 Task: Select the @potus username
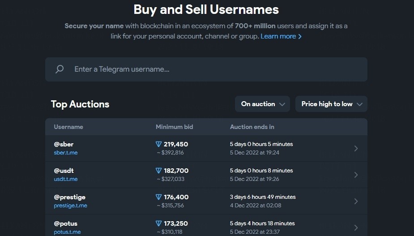[x=65, y=223]
